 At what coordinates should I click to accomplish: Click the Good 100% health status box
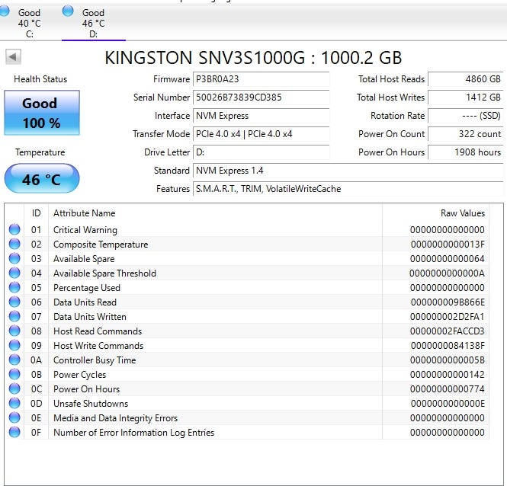(x=41, y=114)
